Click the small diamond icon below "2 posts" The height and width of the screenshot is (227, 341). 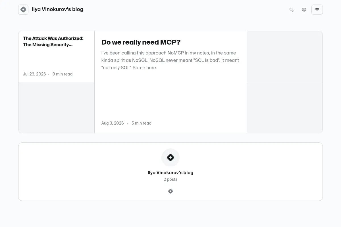tap(170, 191)
